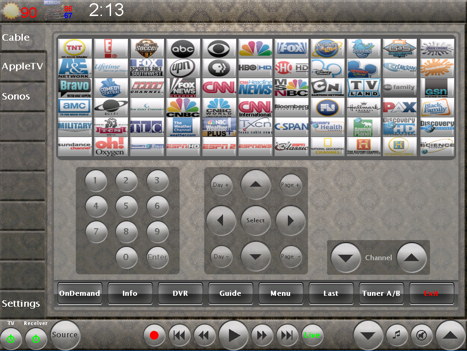The image size is (467, 351).
Task: Tune to the TLC channel
Action: tap(147, 127)
